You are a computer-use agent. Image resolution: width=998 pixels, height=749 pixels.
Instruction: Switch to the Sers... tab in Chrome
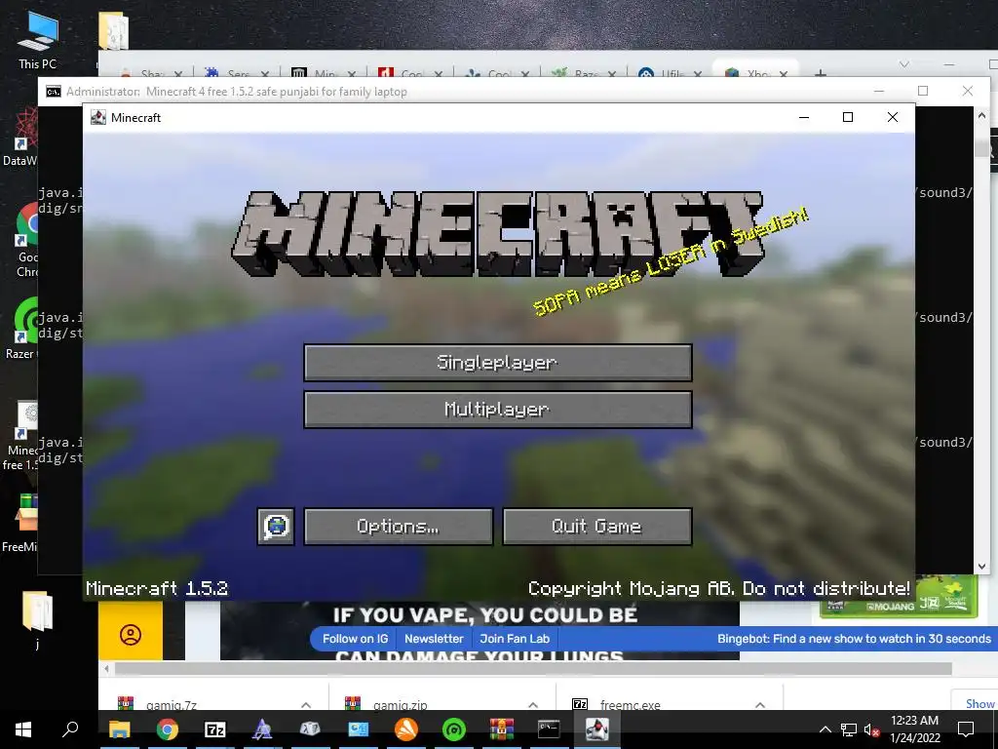[238, 73]
